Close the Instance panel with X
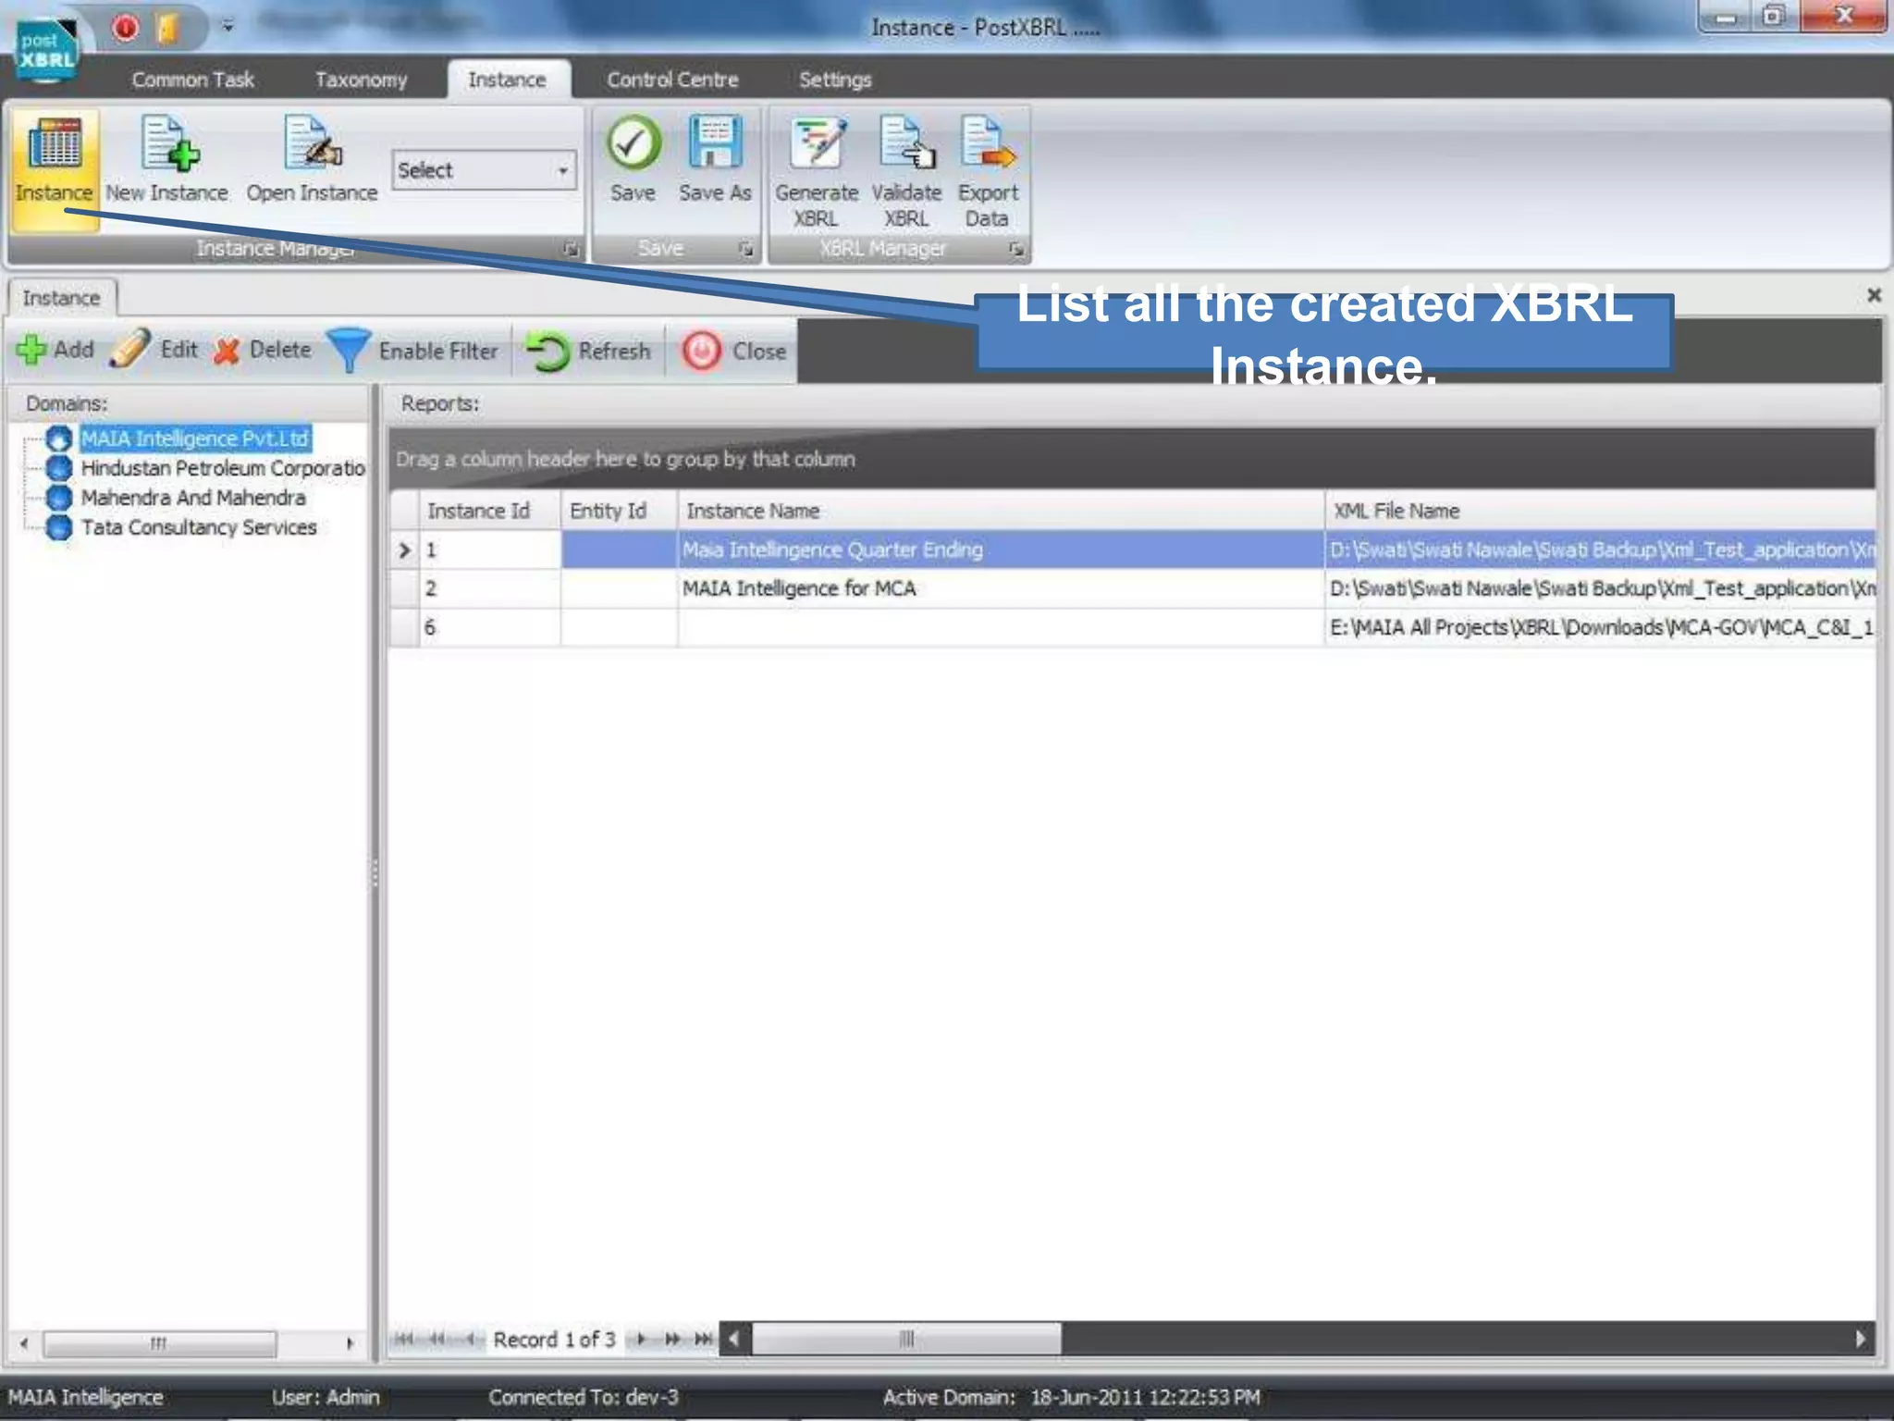 [x=1874, y=294]
